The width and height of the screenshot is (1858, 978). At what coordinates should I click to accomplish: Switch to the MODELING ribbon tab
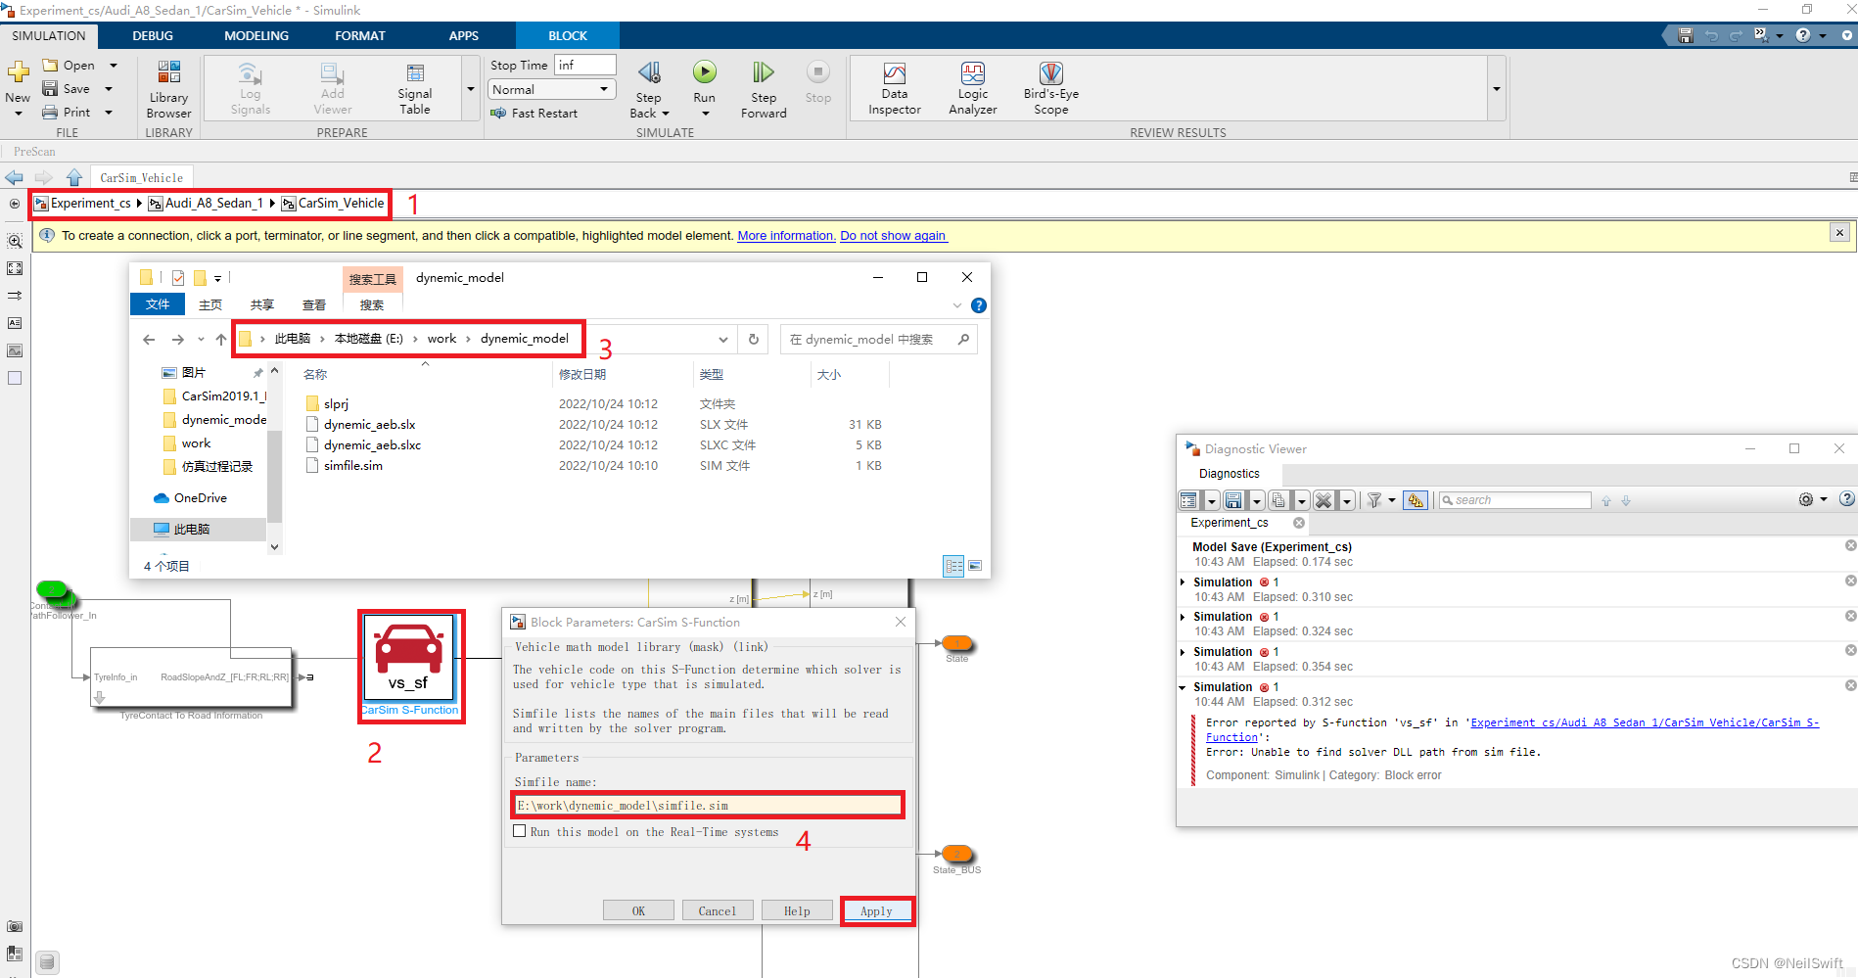tap(256, 35)
